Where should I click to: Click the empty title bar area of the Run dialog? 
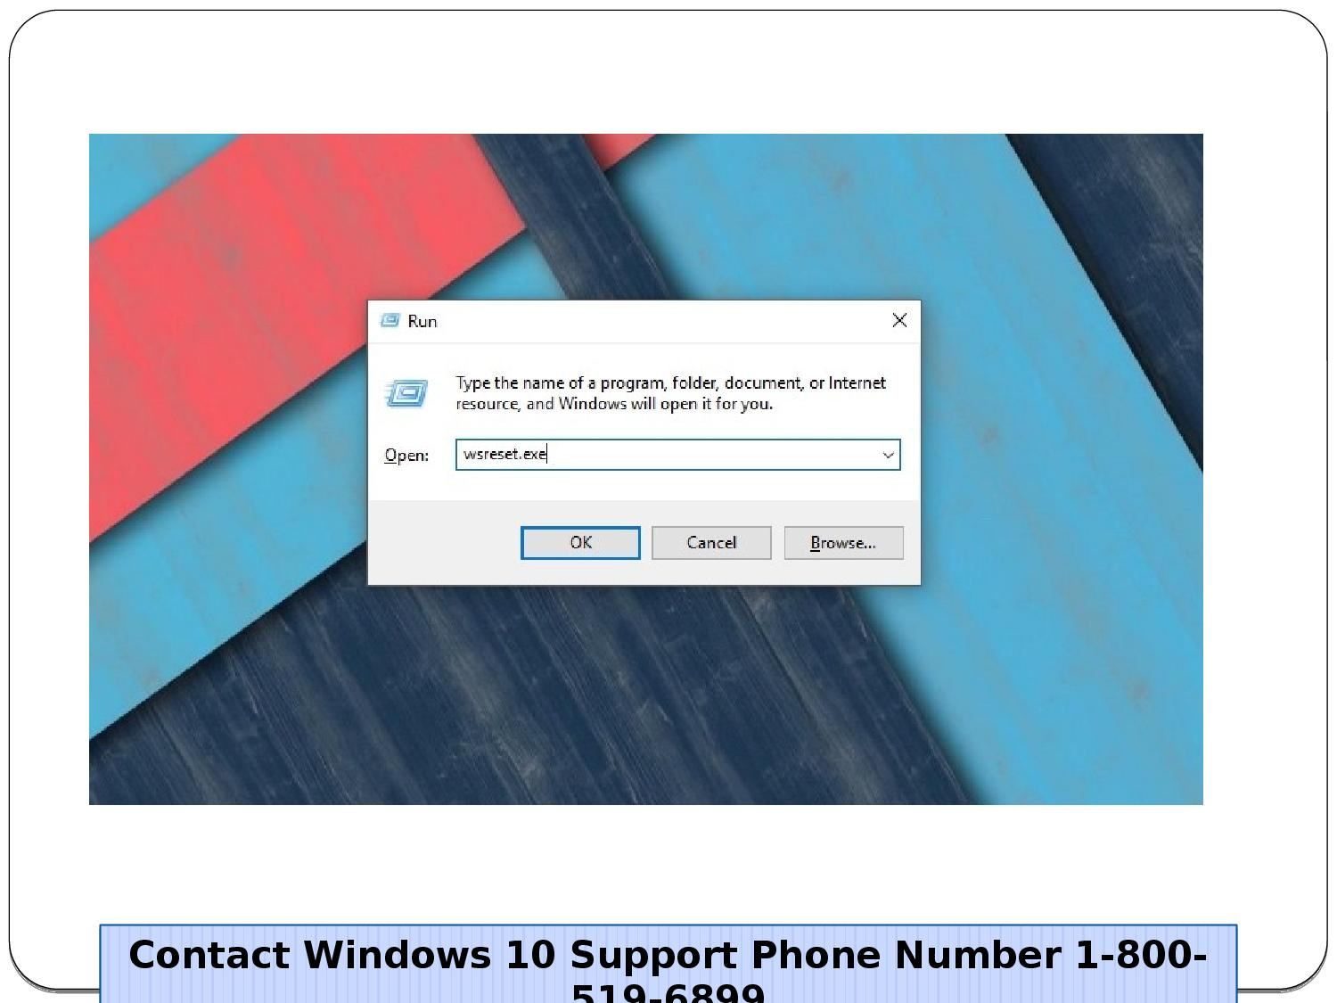point(660,321)
